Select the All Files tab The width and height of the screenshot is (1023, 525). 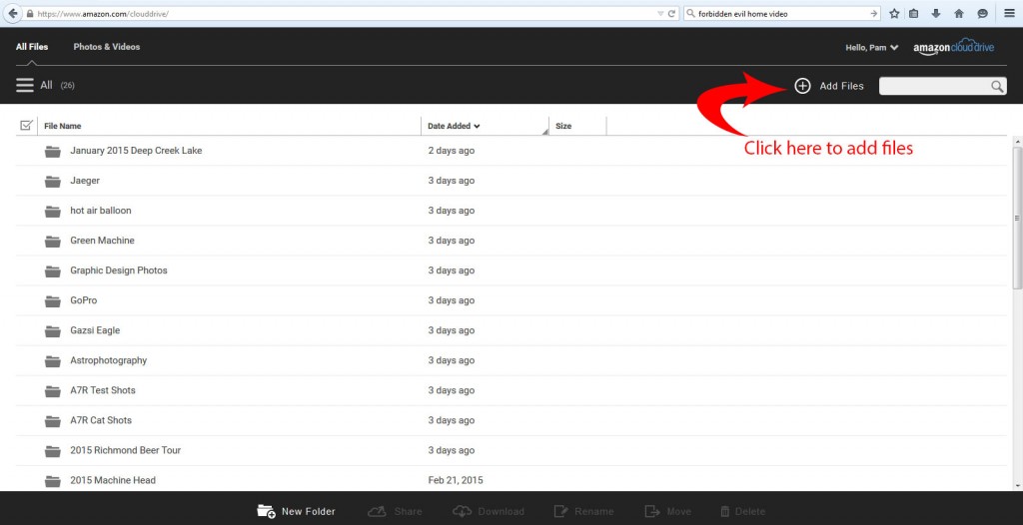click(32, 47)
